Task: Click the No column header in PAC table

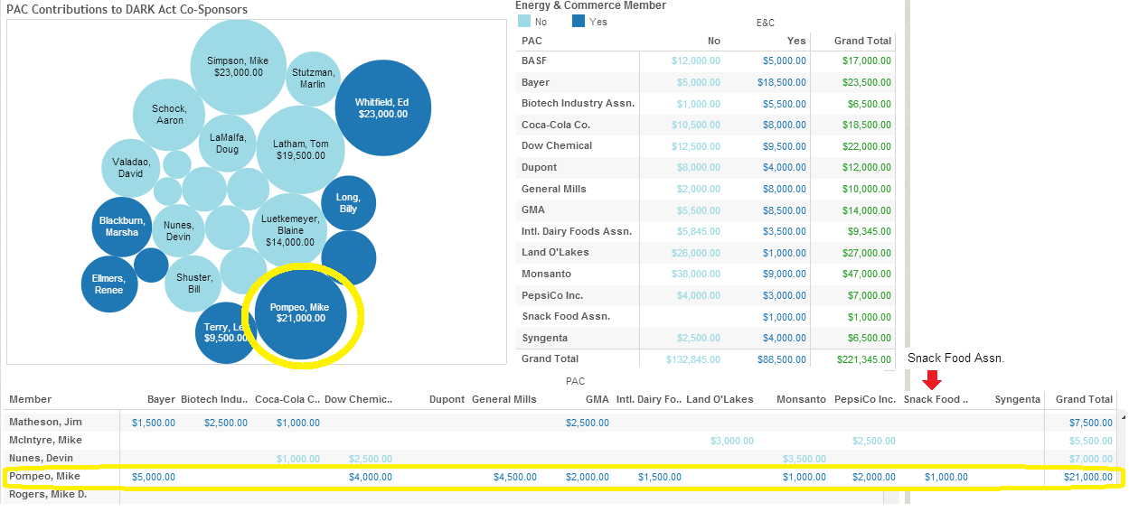Action: point(714,41)
